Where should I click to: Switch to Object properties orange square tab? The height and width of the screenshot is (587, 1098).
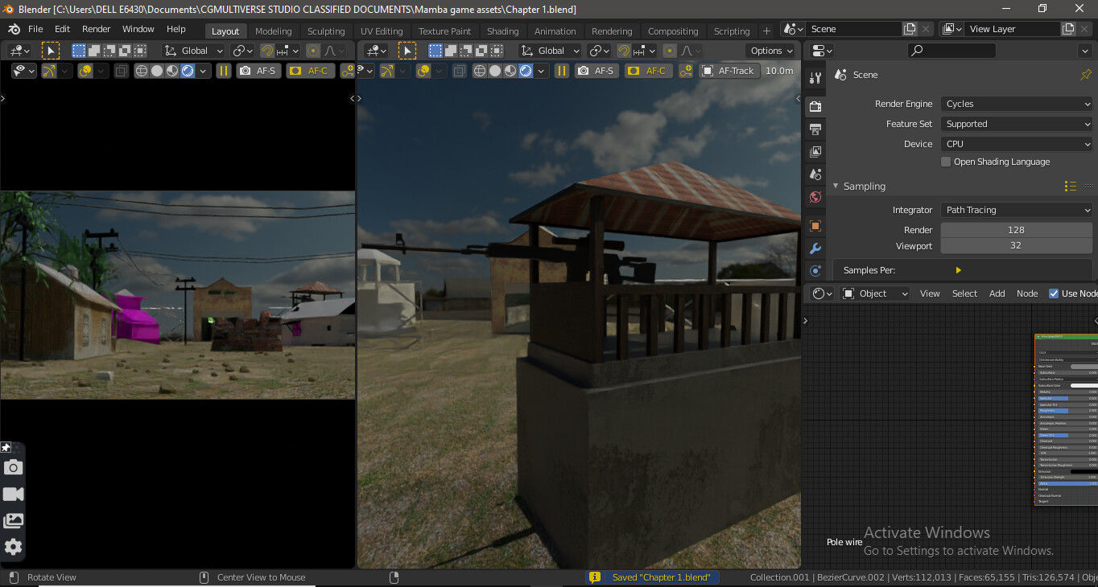[x=815, y=226]
